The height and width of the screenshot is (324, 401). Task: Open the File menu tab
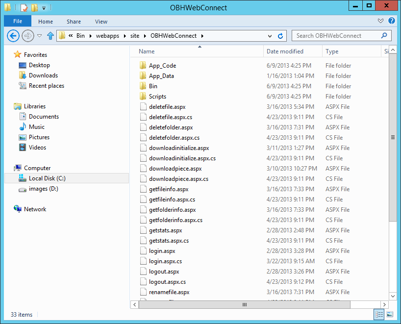pyautogui.click(x=18, y=21)
